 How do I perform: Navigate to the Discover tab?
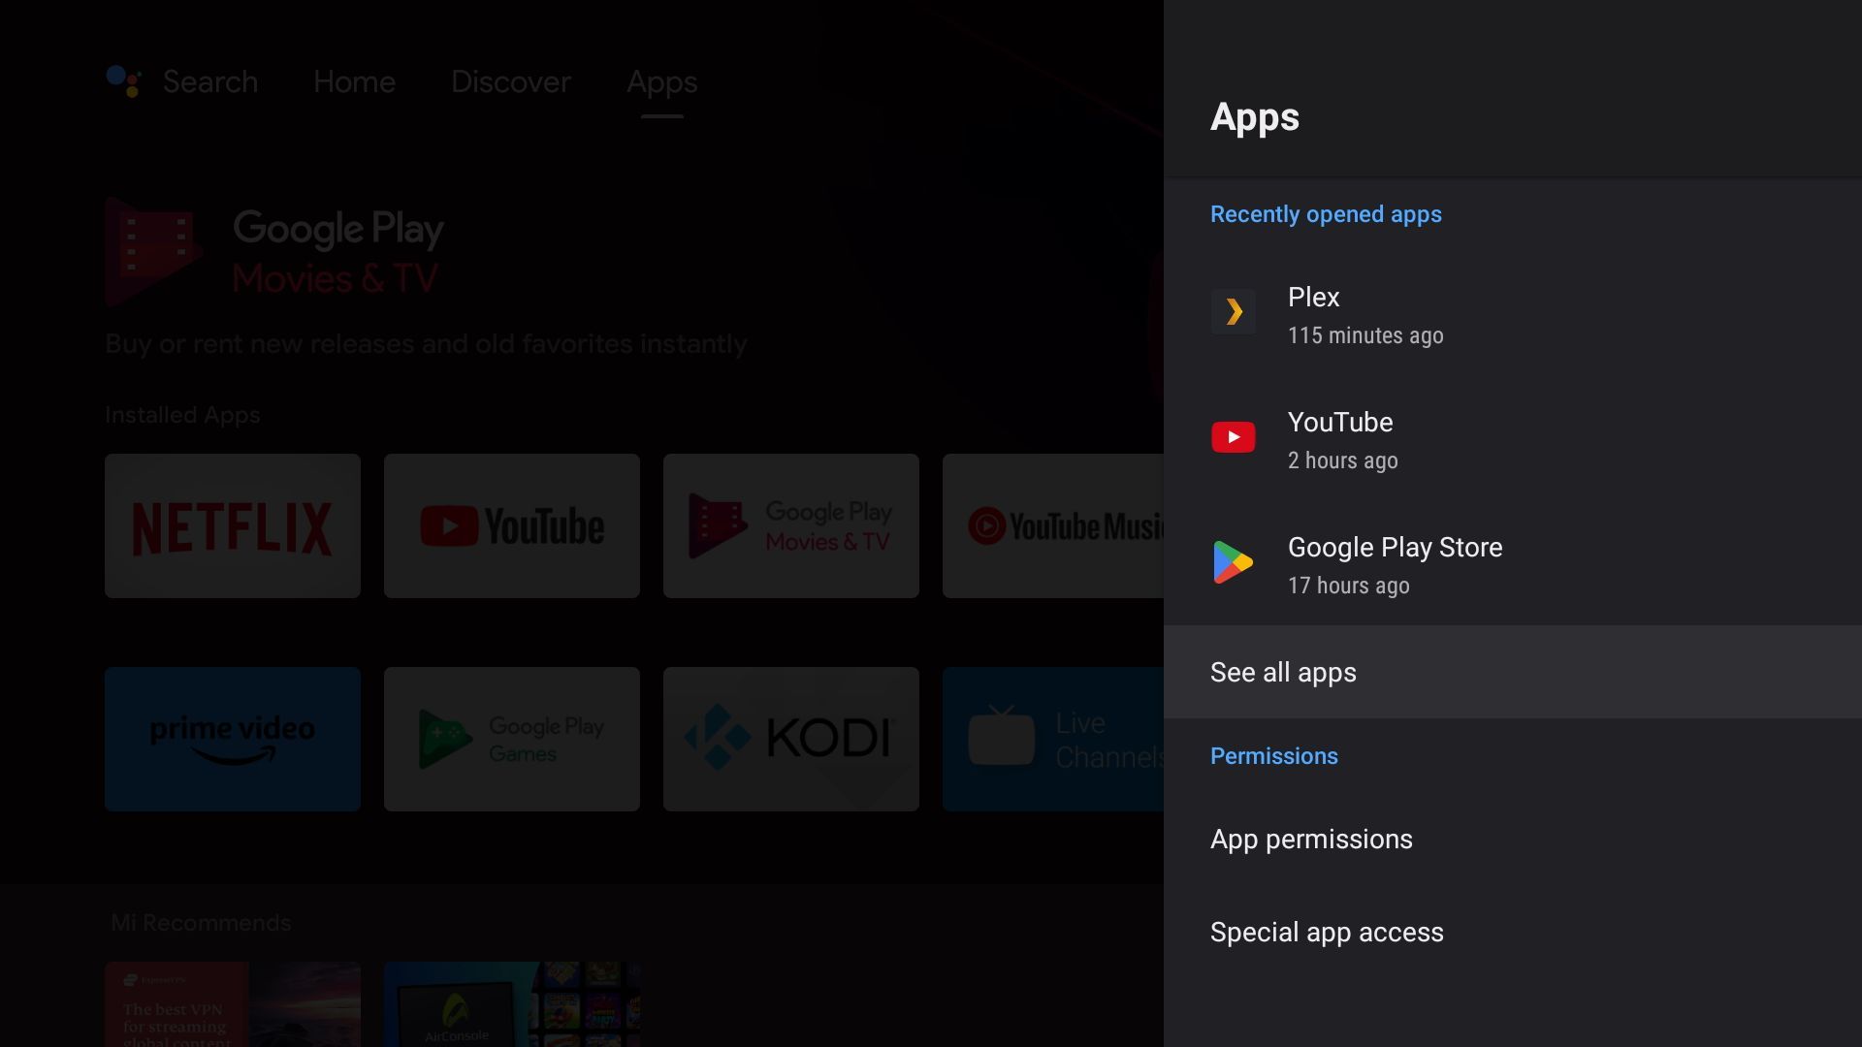(510, 81)
